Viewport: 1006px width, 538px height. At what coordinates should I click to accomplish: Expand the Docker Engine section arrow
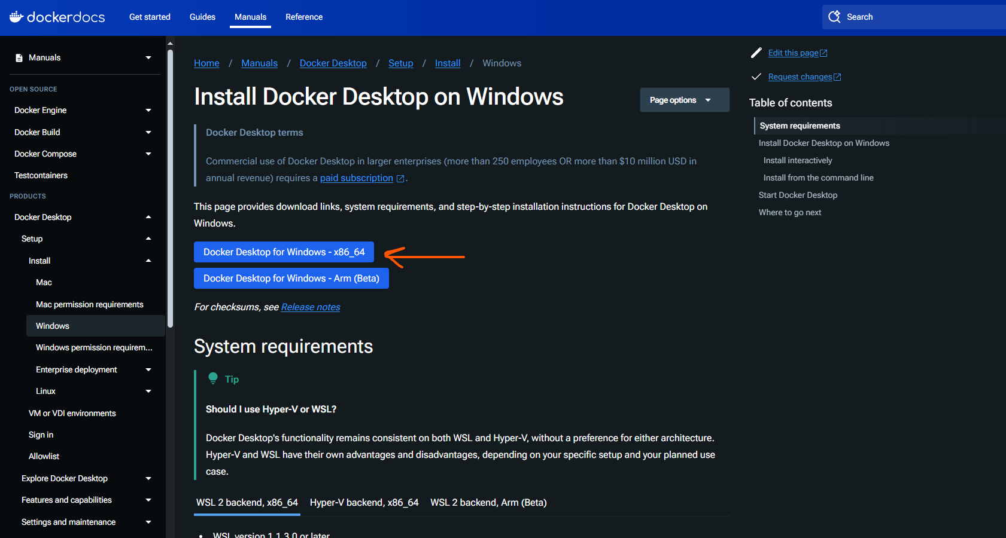pos(148,111)
